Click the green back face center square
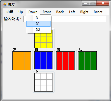This screenshot has width=111, height=101. pos(87,61)
